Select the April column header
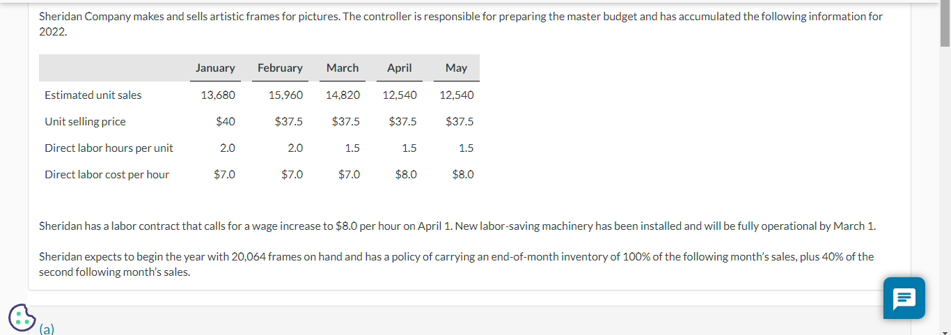 pos(400,68)
